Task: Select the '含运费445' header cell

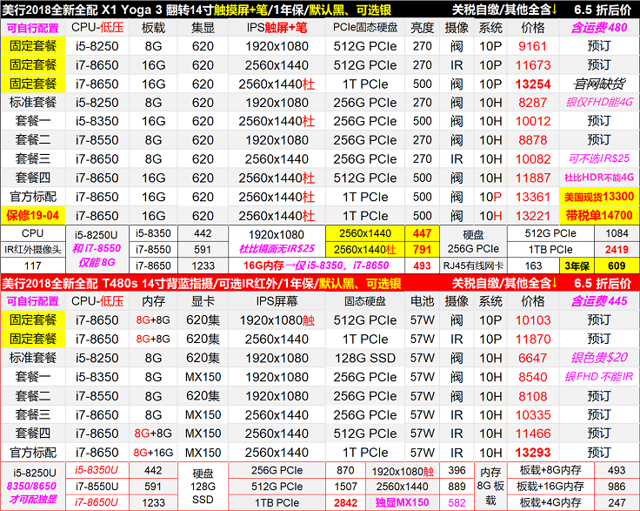Action: 599,301
